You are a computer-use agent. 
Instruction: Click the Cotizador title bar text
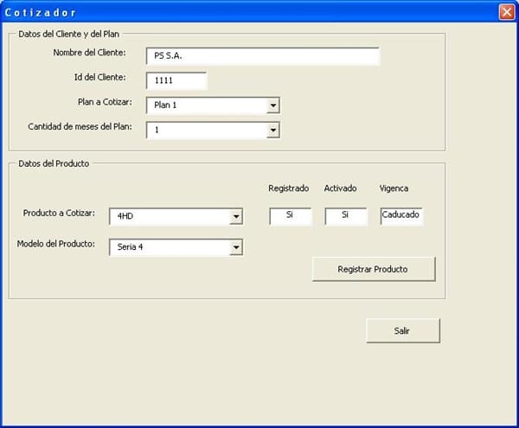(x=41, y=12)
